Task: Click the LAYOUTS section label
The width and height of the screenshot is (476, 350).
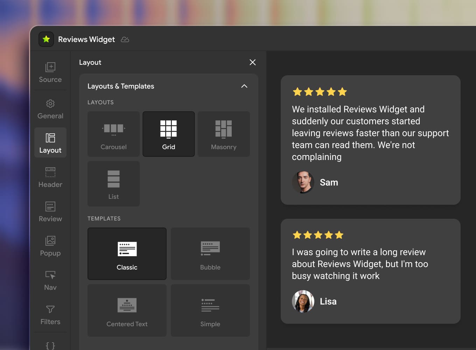Action: click(x=100, y=102)
